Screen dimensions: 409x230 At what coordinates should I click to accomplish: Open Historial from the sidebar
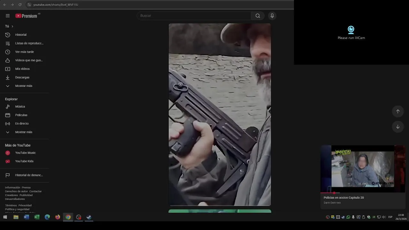pos(24,35)
